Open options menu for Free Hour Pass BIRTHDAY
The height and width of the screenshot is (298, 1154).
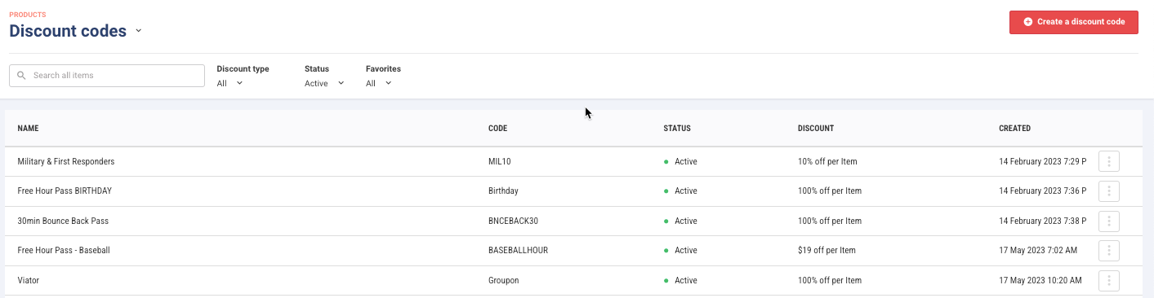click(x=1108, y=191)
